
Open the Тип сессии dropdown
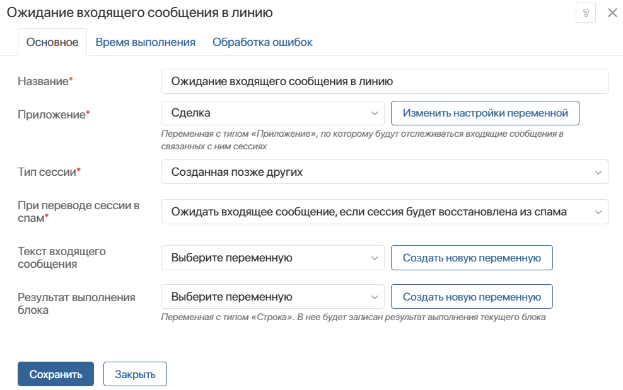(x=385, y=172)
